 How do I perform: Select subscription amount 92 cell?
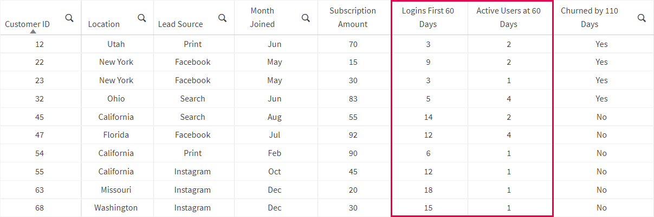coord(352,135)
